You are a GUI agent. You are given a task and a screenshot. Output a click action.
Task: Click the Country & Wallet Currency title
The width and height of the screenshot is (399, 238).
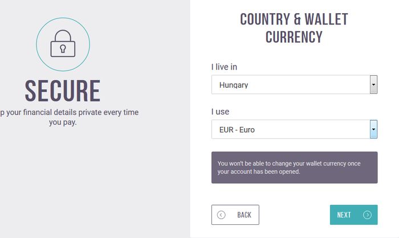click(x=294, y=28)
